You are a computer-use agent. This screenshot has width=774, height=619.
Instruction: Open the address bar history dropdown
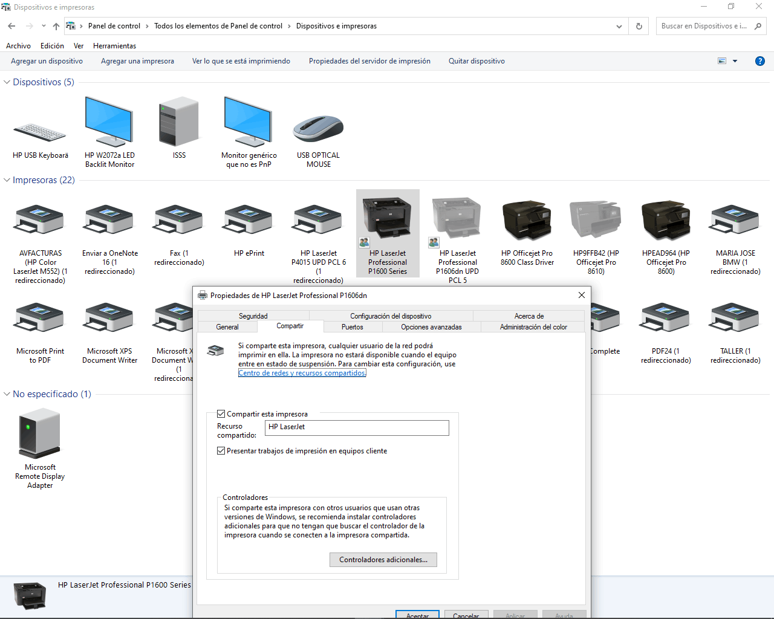tap(619, 26)
